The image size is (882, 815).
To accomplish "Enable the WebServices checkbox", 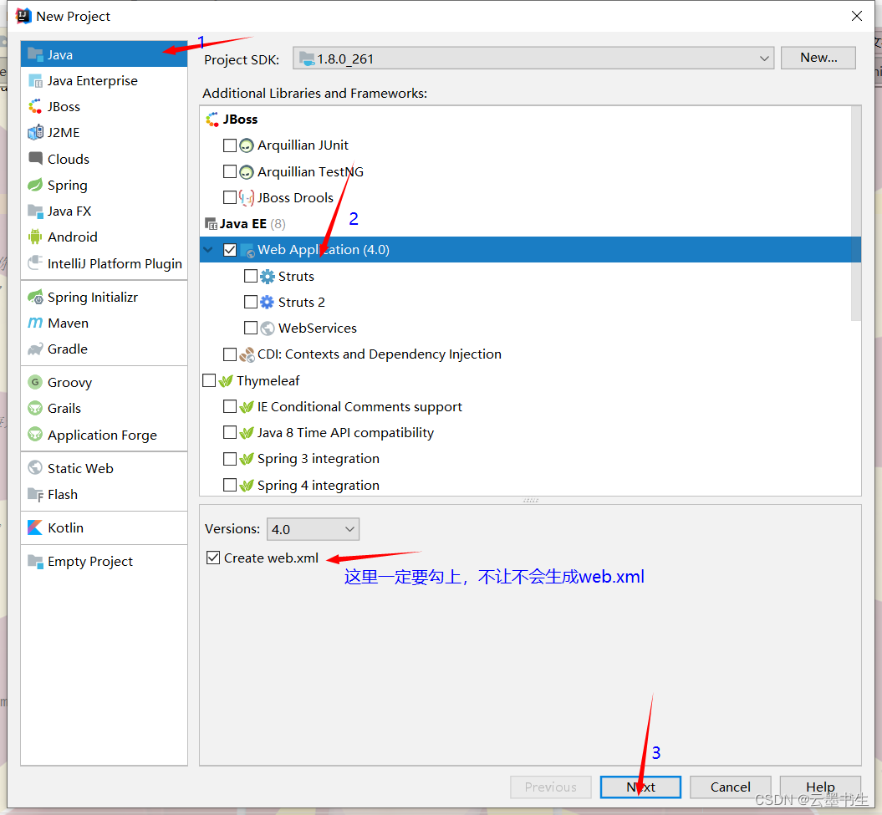I will 250,328.
